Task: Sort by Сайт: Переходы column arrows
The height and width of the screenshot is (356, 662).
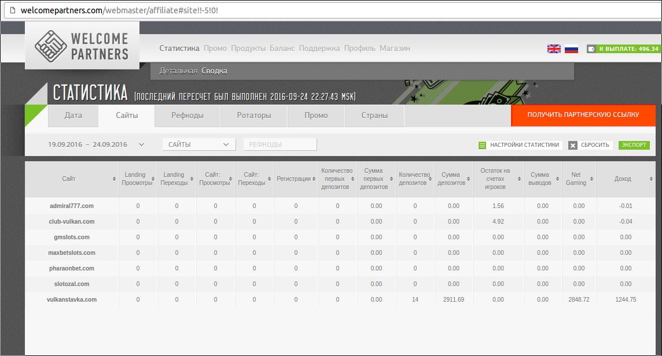Action: 269,179
